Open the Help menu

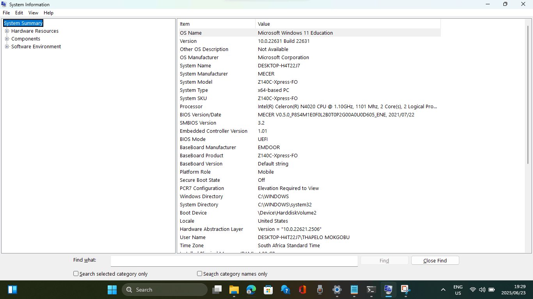[x=48, y=13]
